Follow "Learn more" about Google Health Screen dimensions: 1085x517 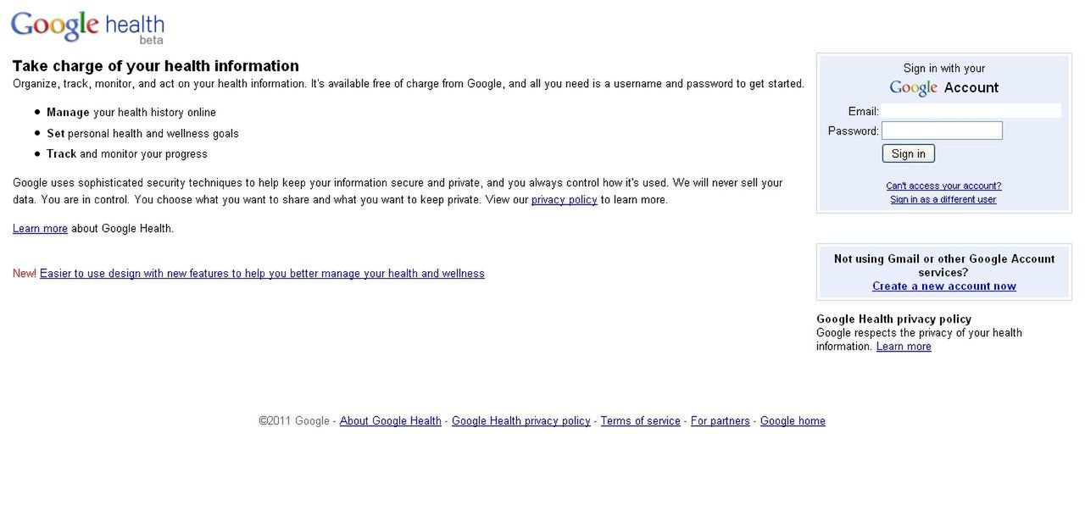click(40, 229)
